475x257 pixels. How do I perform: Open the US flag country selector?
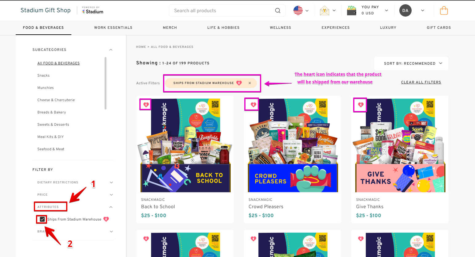point(298,10)
